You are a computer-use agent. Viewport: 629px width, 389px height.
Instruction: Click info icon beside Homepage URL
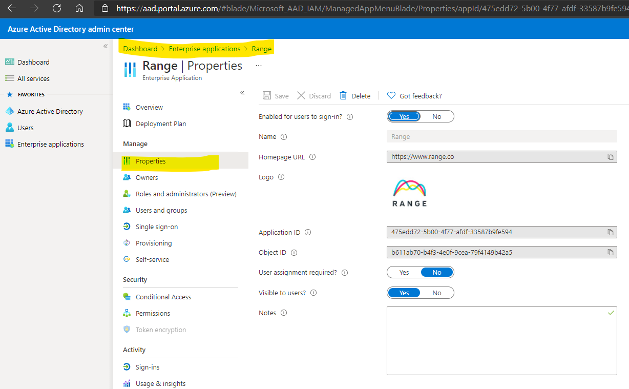coord(312,157)
